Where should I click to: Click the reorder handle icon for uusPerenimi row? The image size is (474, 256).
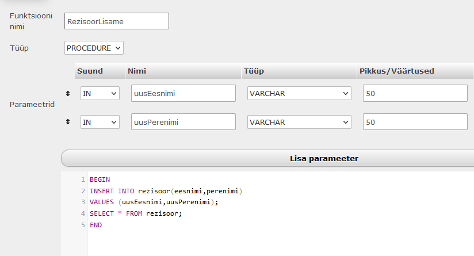pyautogui.click(x=68, y=122)
